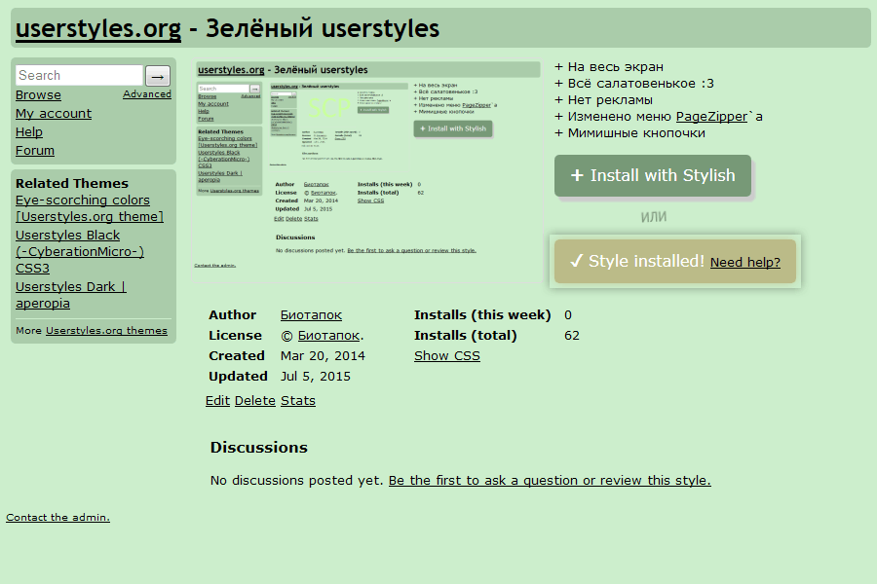Select total installs value '62'
The width and height of the screenshot is (877, 584).
[572, 335]
